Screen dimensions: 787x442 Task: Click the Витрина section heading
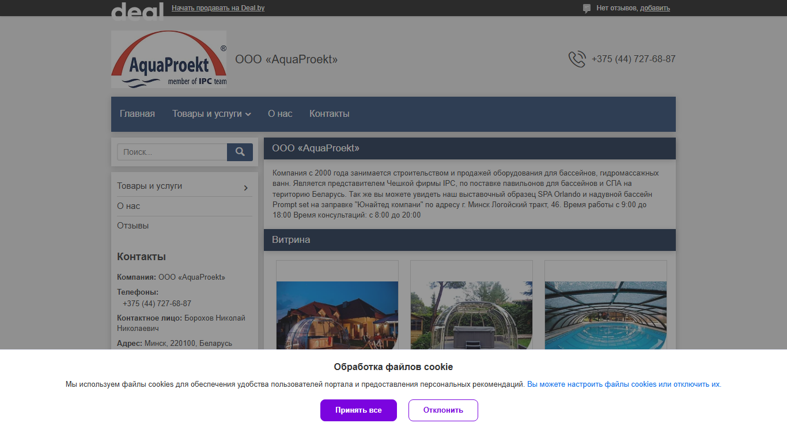tap(291, 240)
